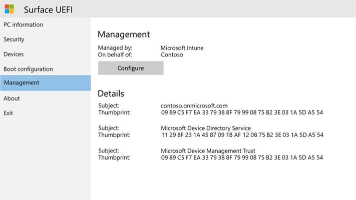Image resolution: width=356 pixels, height=200 pixels.
Task: Click the Microsoft logo icon
Action: pos(10,9)
